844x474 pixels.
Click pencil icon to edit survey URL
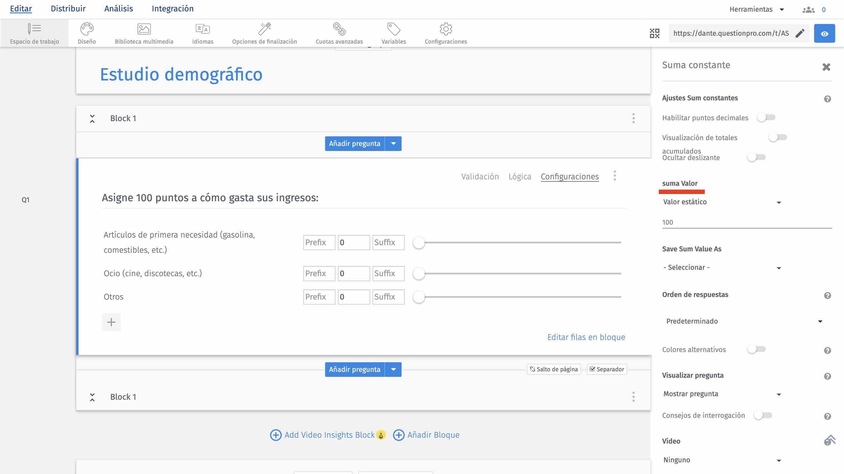pos(800,33)
